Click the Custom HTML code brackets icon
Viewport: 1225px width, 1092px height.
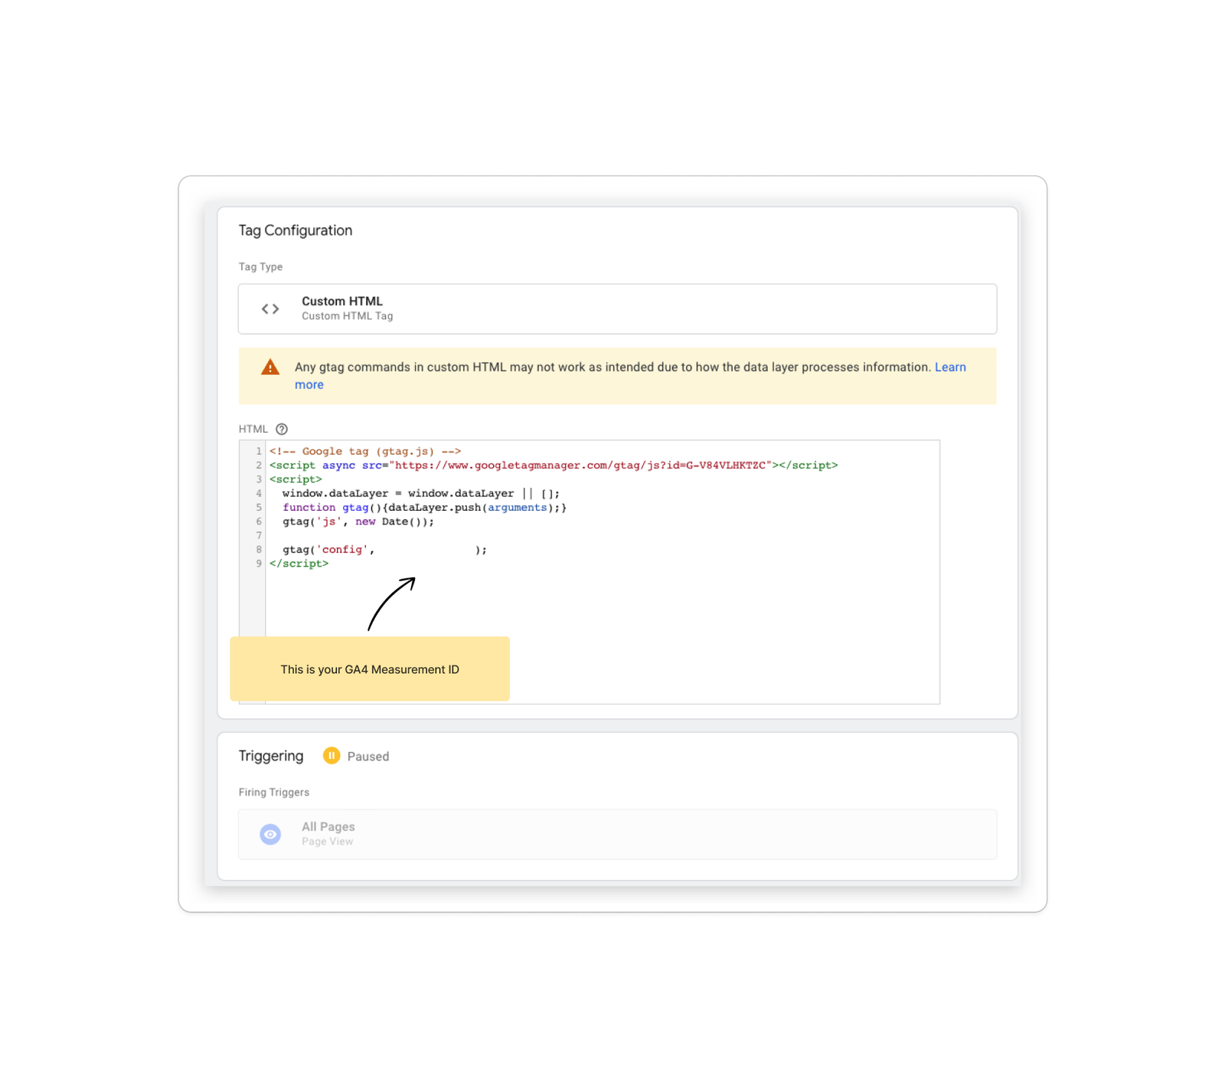(x=270, y=309)
